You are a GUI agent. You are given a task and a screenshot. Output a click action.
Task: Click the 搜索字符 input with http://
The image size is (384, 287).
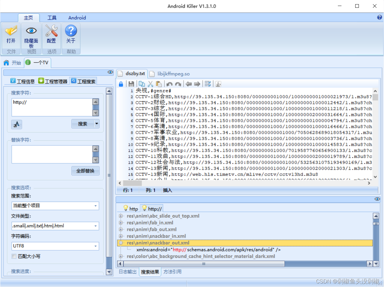click(x=52, y=107)
